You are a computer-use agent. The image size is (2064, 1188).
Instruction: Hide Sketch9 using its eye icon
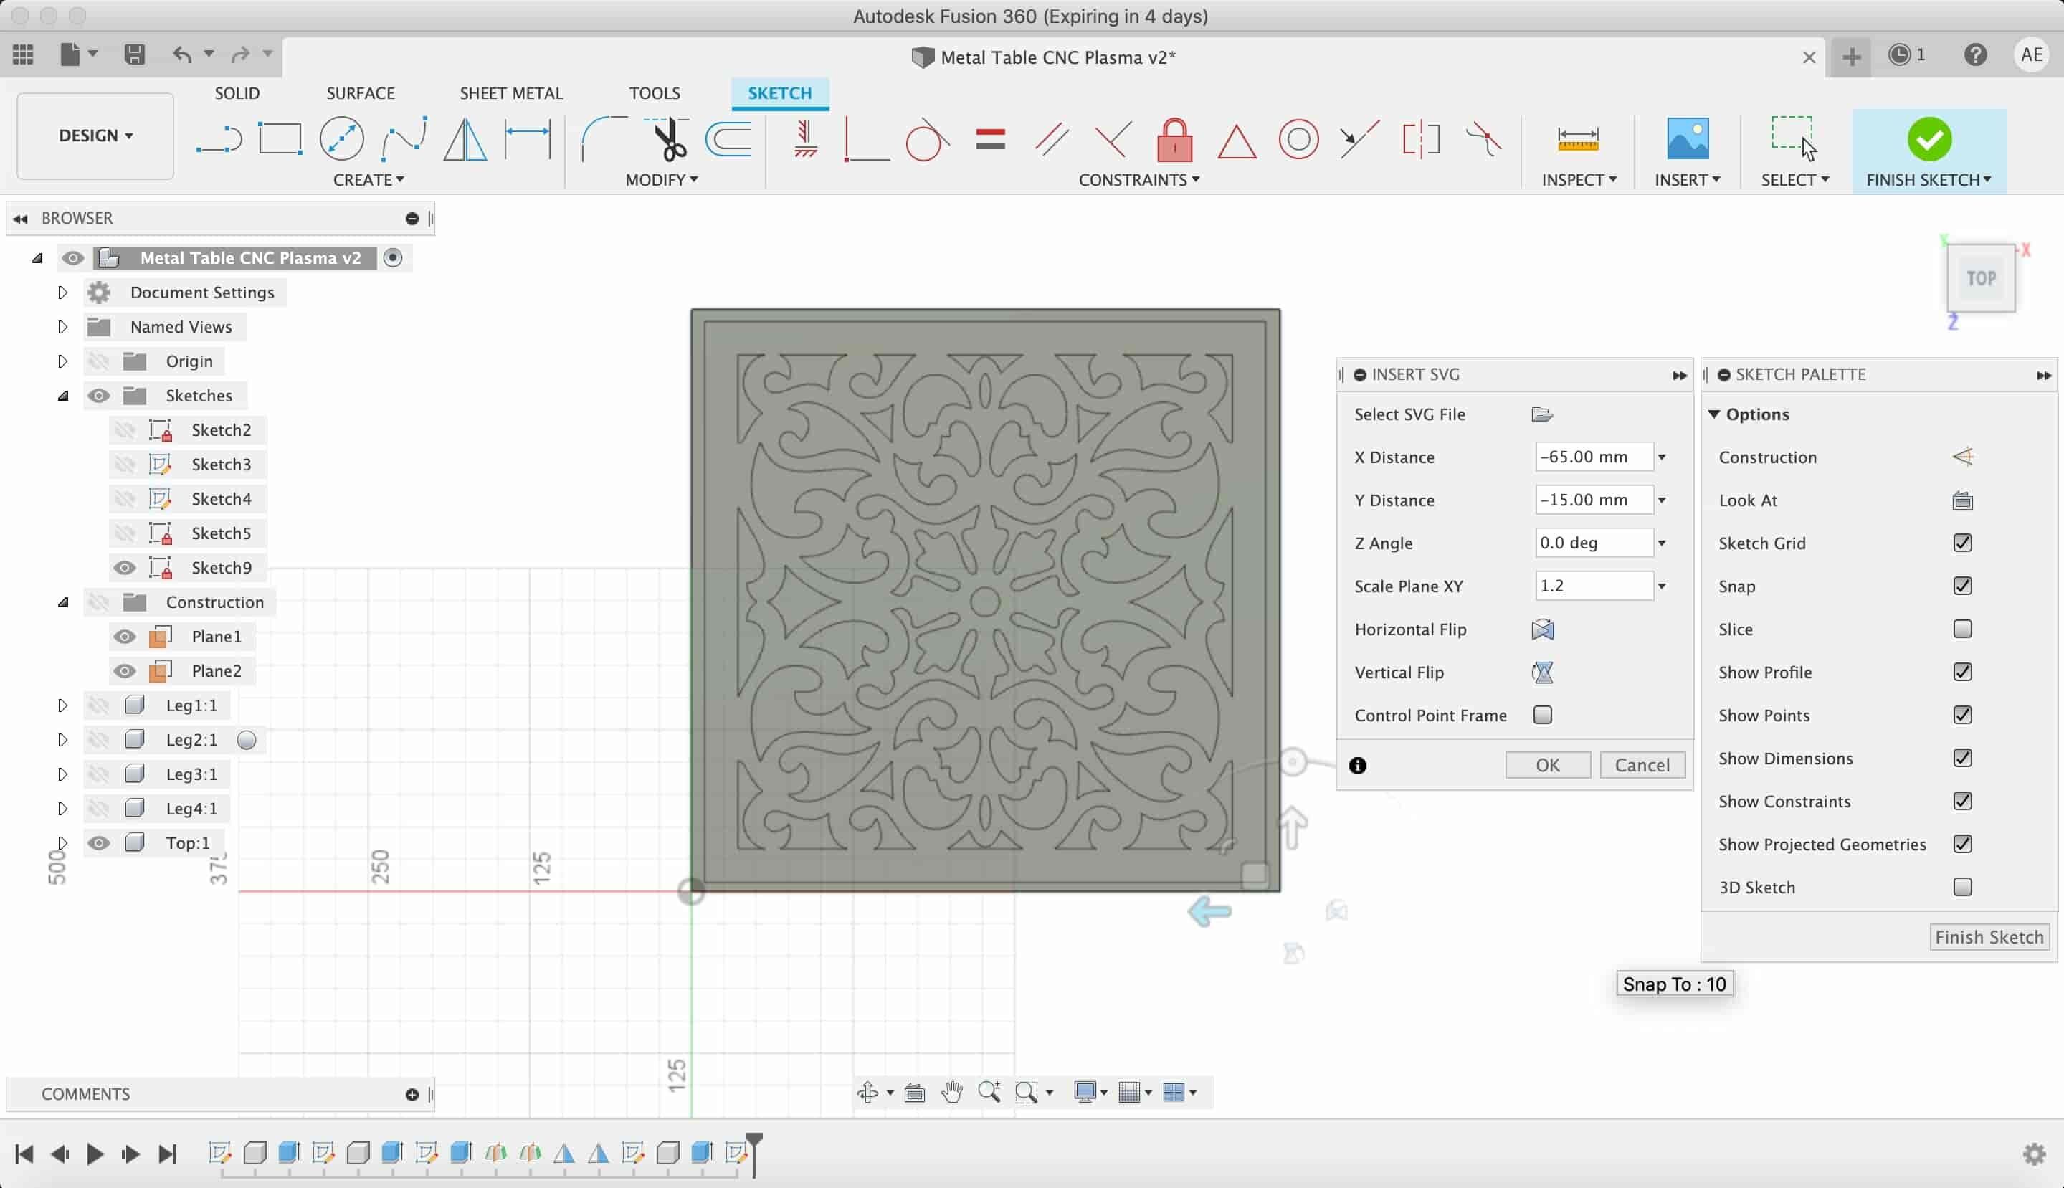pyautogui.click(x=124, y=568)
